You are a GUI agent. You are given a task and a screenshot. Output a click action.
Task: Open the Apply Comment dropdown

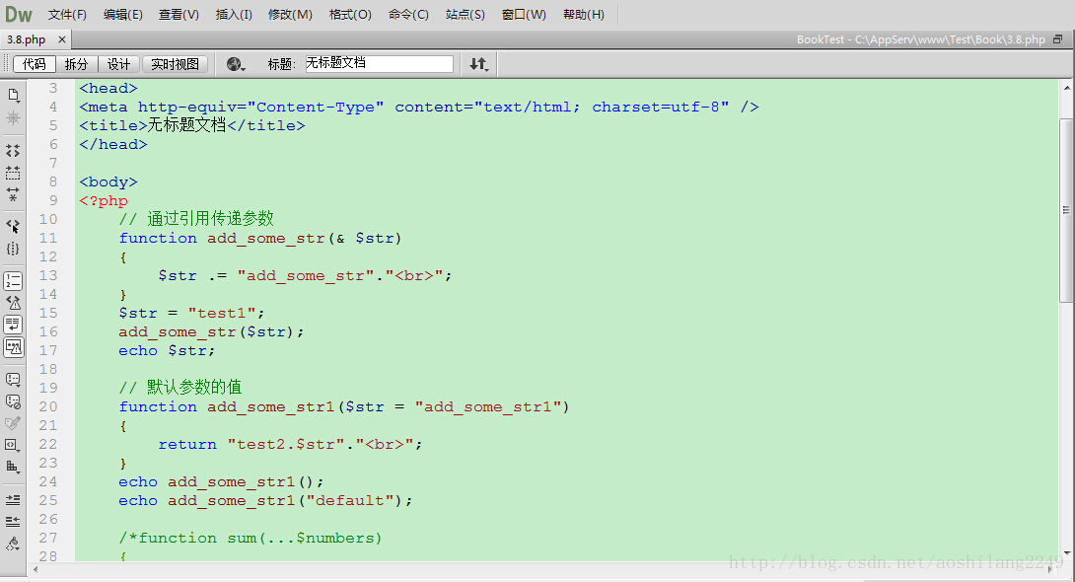click(x=13, y=380)
